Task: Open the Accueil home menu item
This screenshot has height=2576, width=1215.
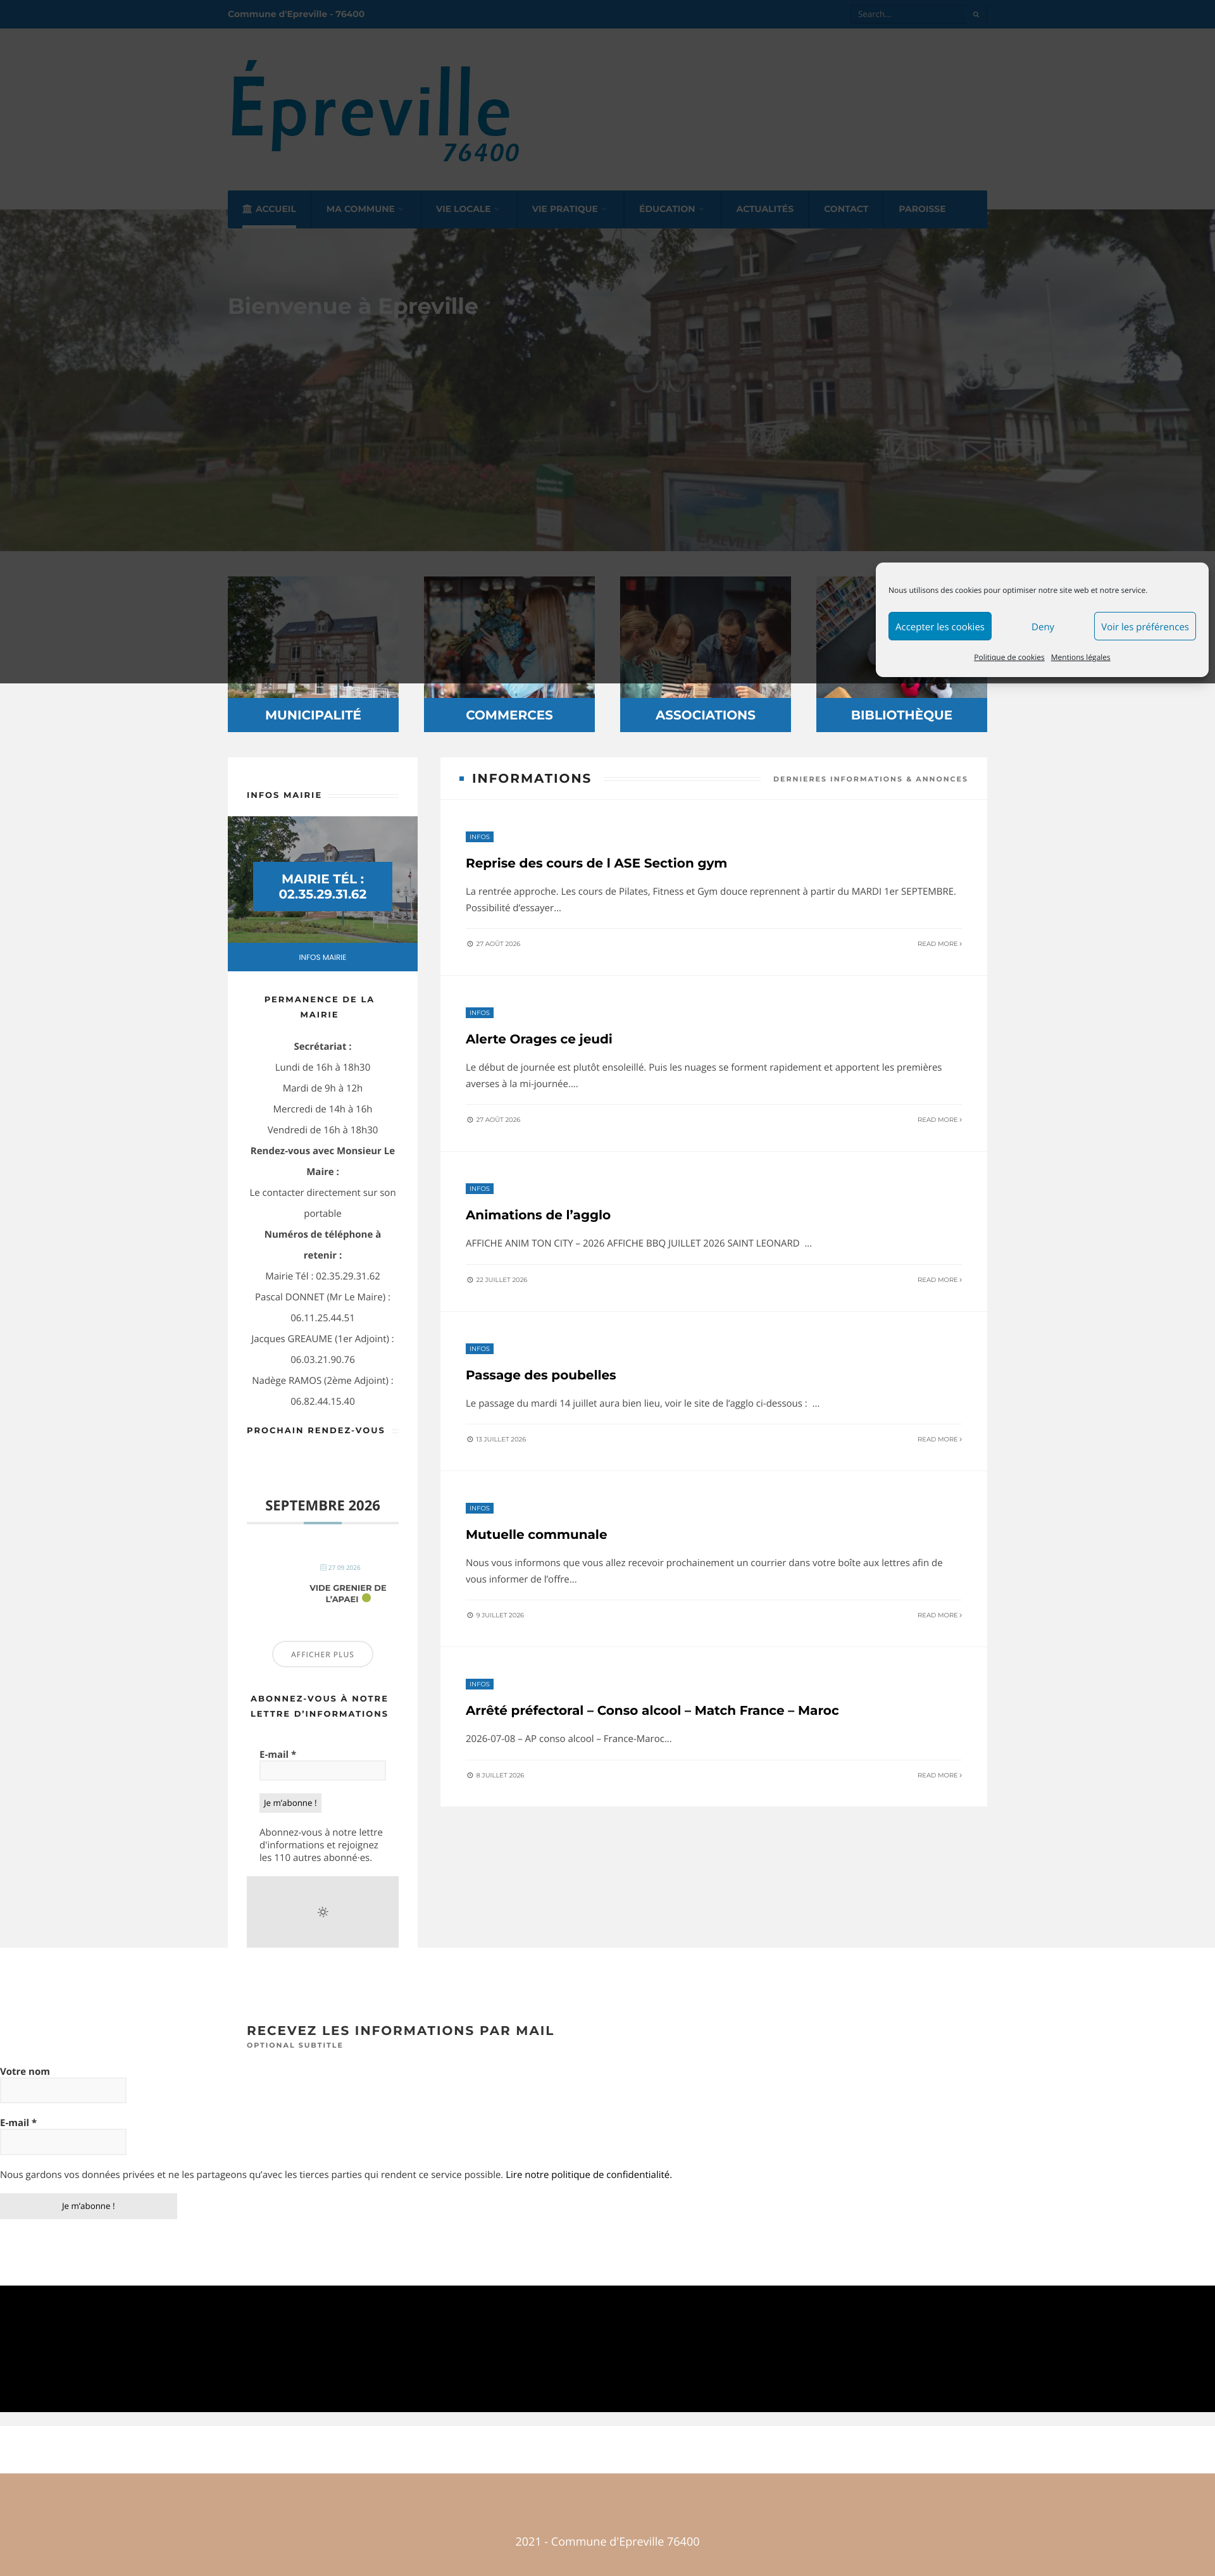Action: 269,209
